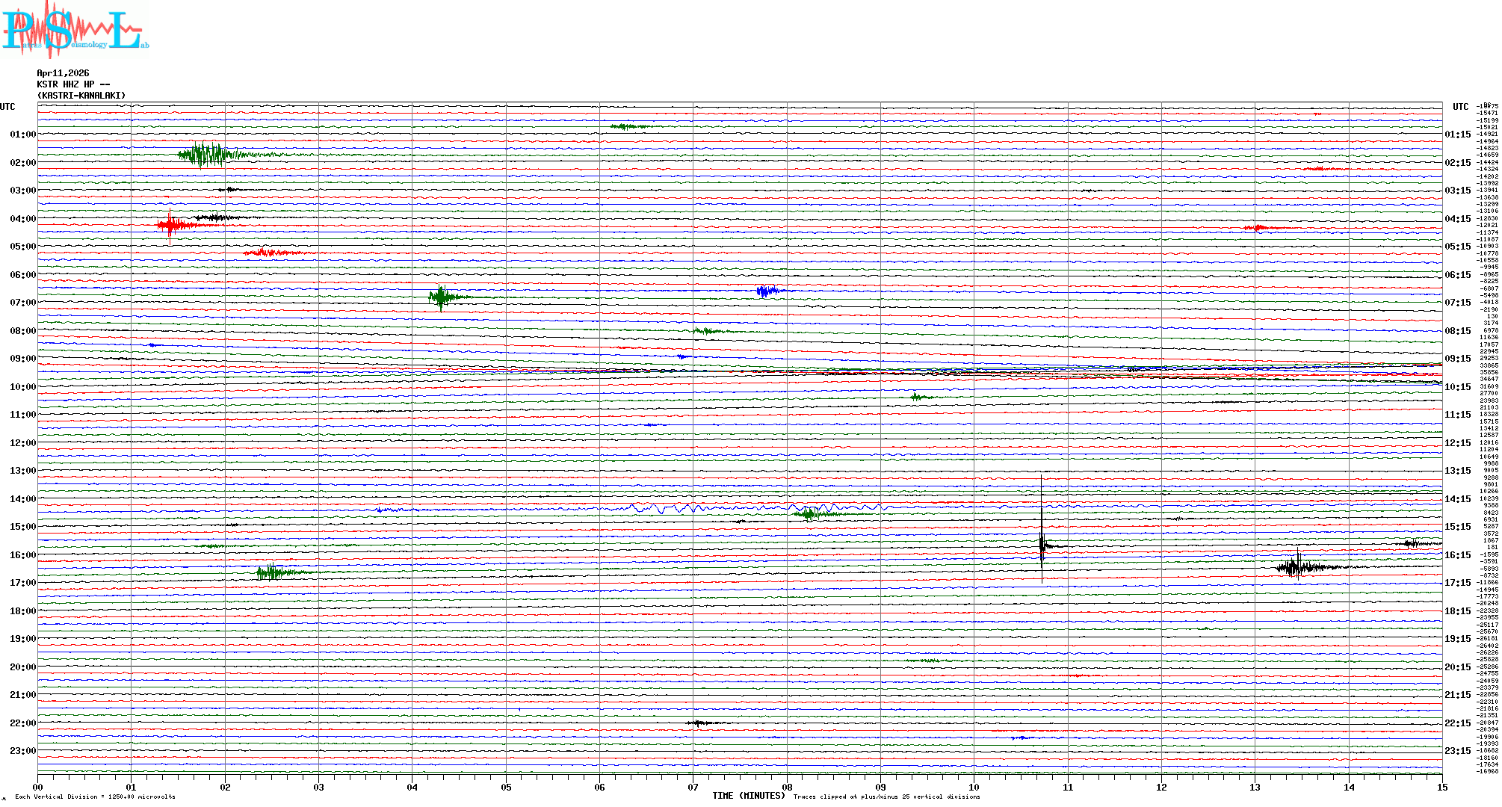The image size is (1502, 807).
Task: Click the top-left UTC axis label
Action: pos(7,107)
